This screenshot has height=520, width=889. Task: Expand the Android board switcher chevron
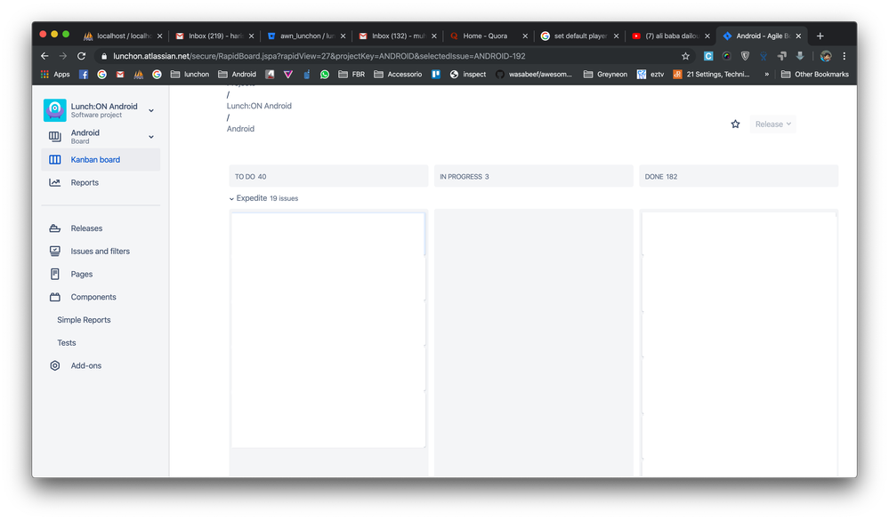(x=151, y=137)
